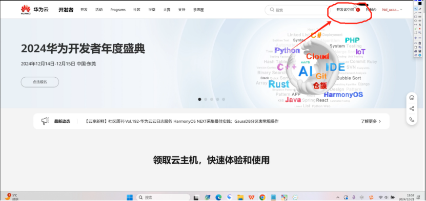Pick the white color swatch

(x=416, y=4)
